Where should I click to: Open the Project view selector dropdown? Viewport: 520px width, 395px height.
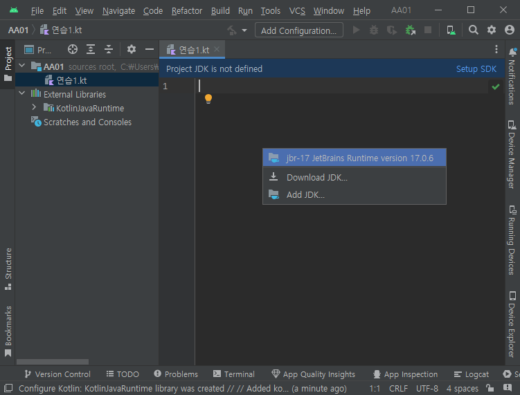(x=38, y=50)
